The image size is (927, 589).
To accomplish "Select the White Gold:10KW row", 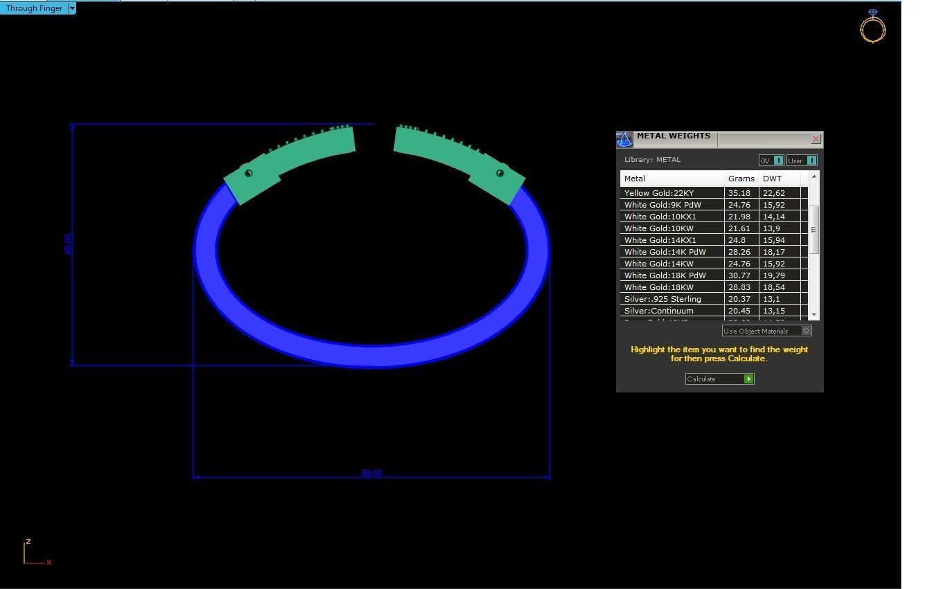I will 714,228.
